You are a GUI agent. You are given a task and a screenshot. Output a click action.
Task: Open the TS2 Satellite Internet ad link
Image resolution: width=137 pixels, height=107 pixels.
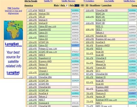13,11
